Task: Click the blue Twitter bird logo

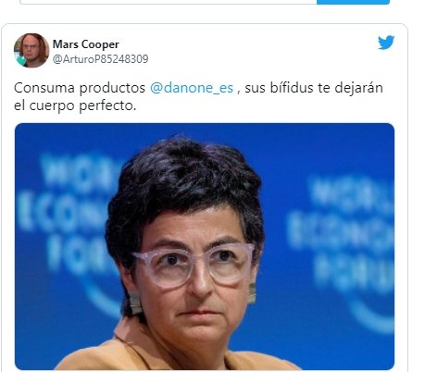Action: coord(386,43)
